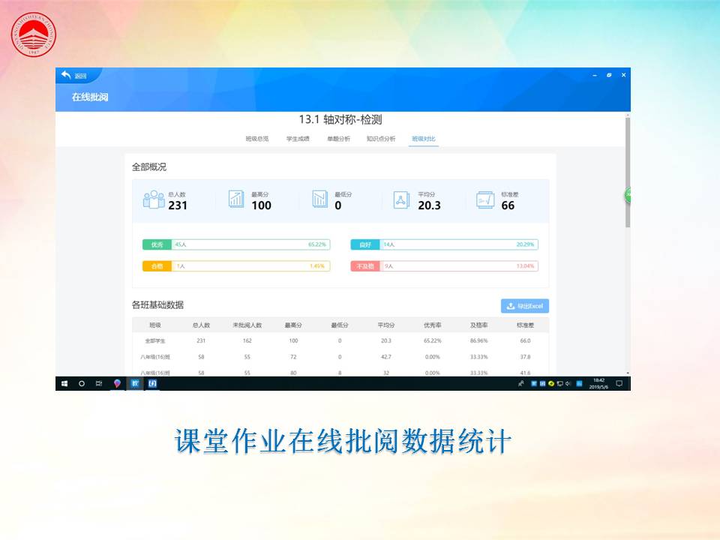Switch to the 班级总览 tab

256,139
